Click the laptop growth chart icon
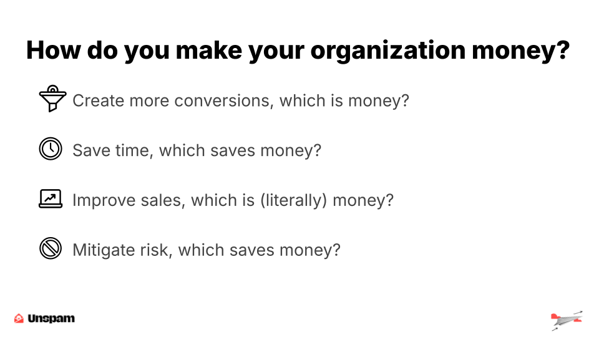Image resolution: width=599 pixels, height=337 pixels. point(51,198)
